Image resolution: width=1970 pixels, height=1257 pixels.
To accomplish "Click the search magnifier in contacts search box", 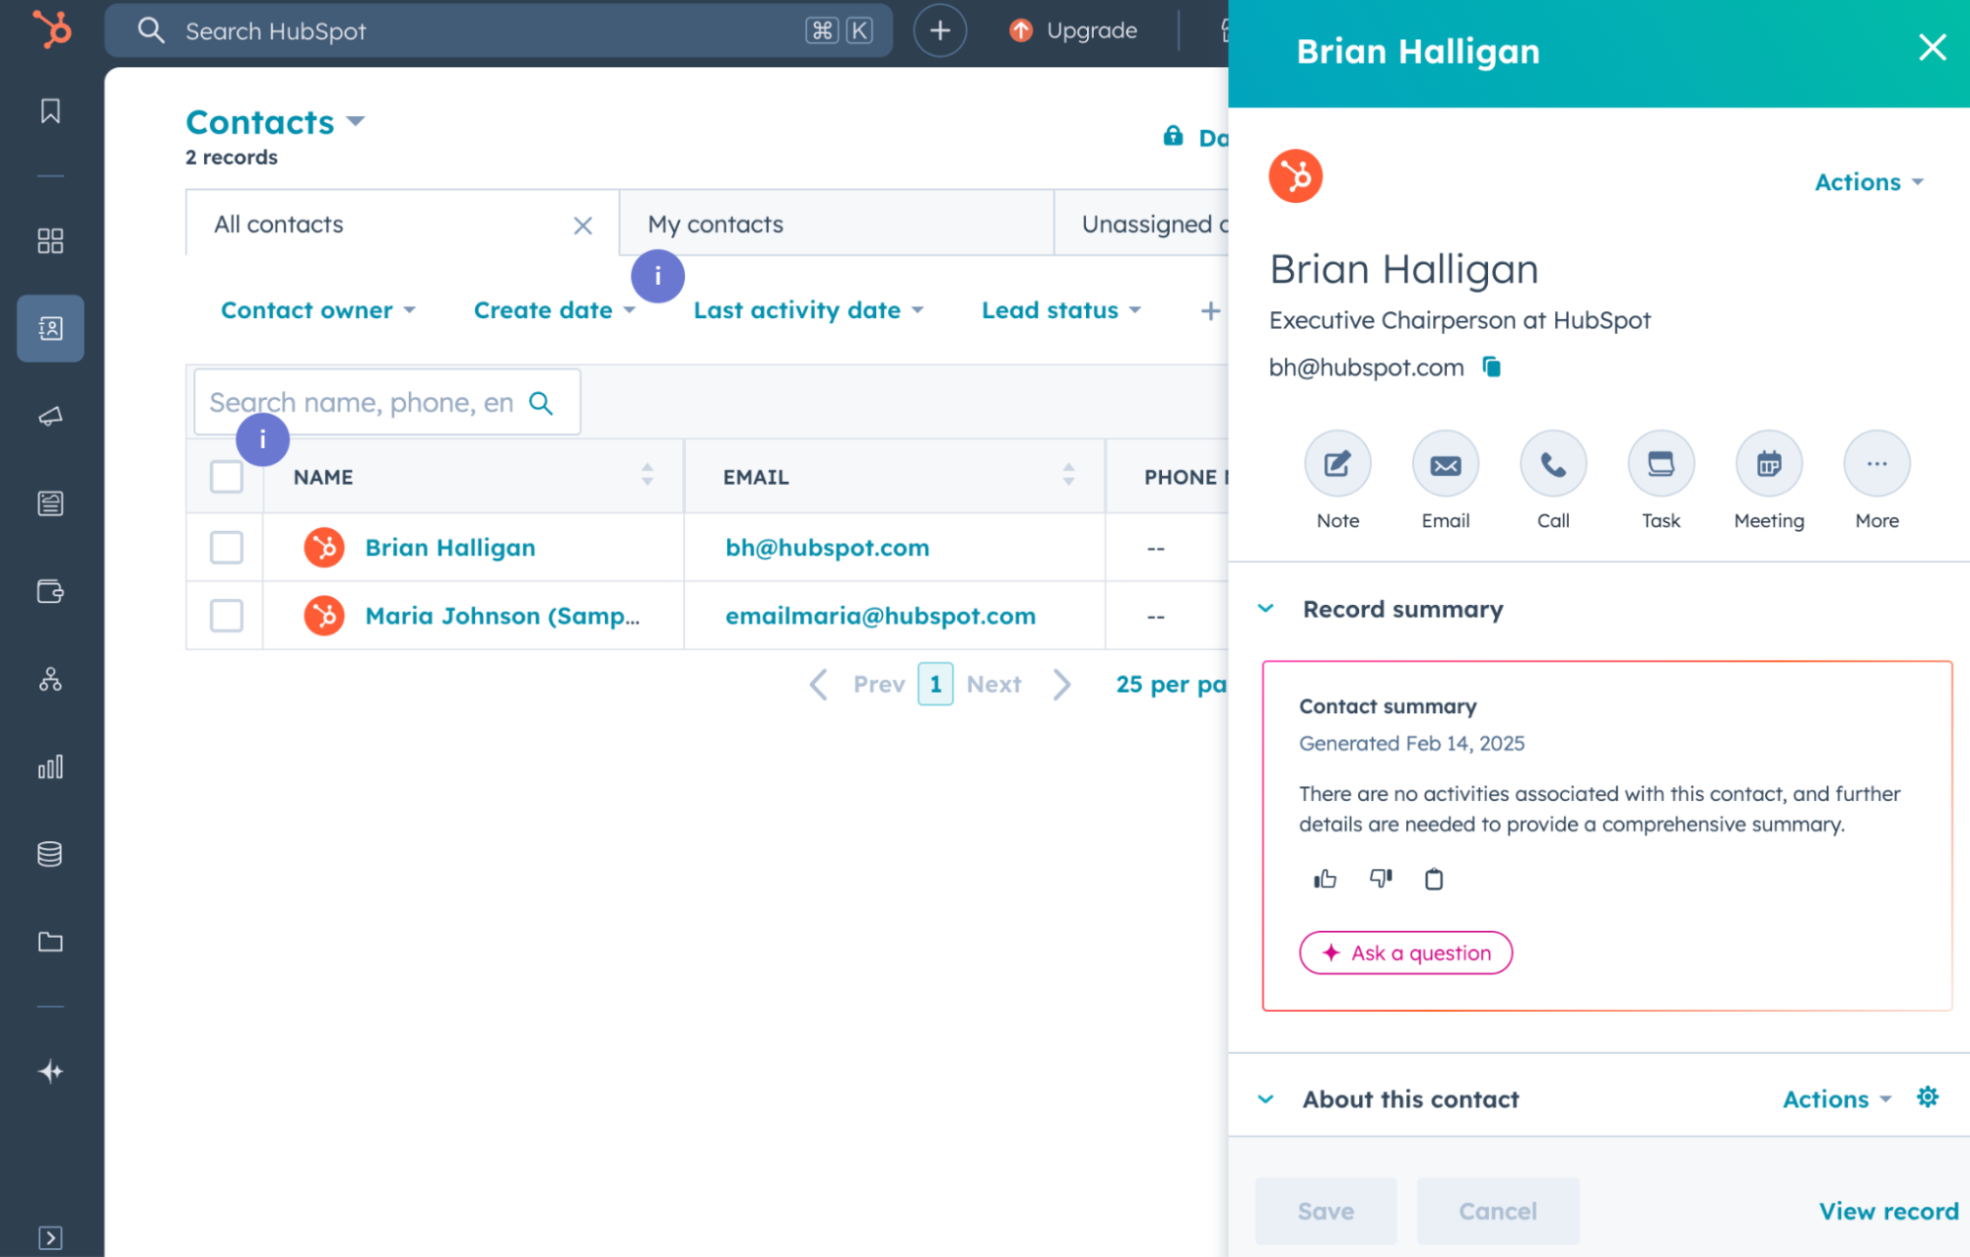I will pos(541,403).
